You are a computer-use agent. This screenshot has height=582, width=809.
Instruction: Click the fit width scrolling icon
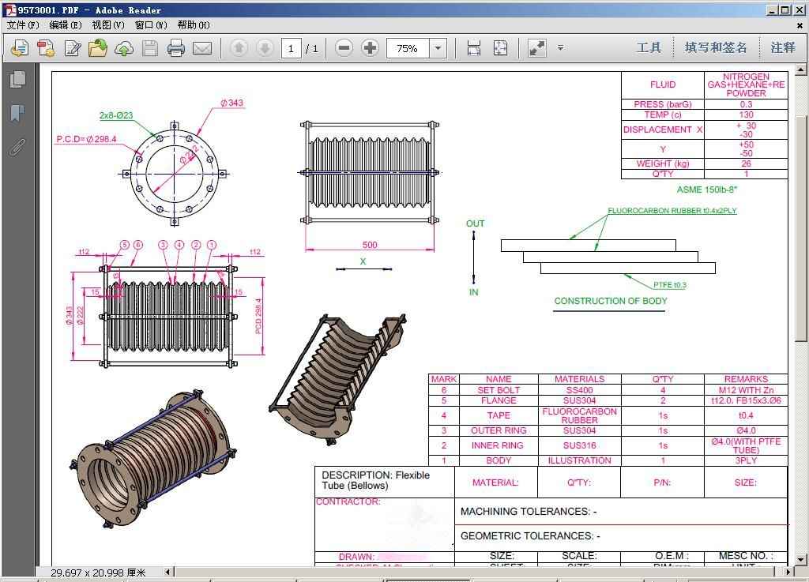click(x=474, y=48)
